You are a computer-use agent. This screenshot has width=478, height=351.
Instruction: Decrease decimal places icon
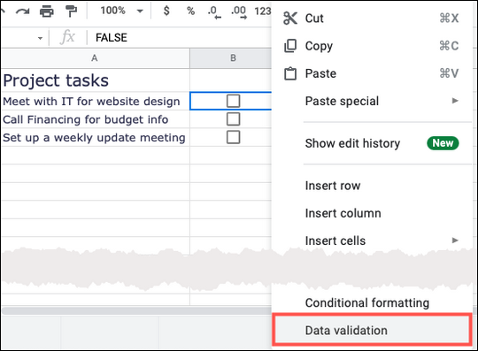(214, 12)
